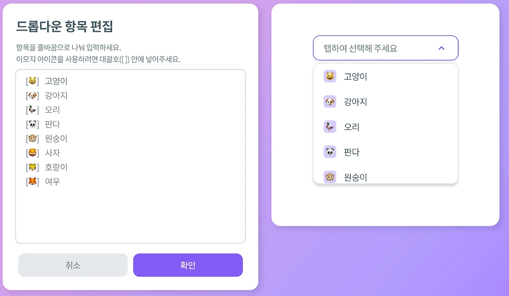Click '여우' text line in editor

click(x=52, y=182)
